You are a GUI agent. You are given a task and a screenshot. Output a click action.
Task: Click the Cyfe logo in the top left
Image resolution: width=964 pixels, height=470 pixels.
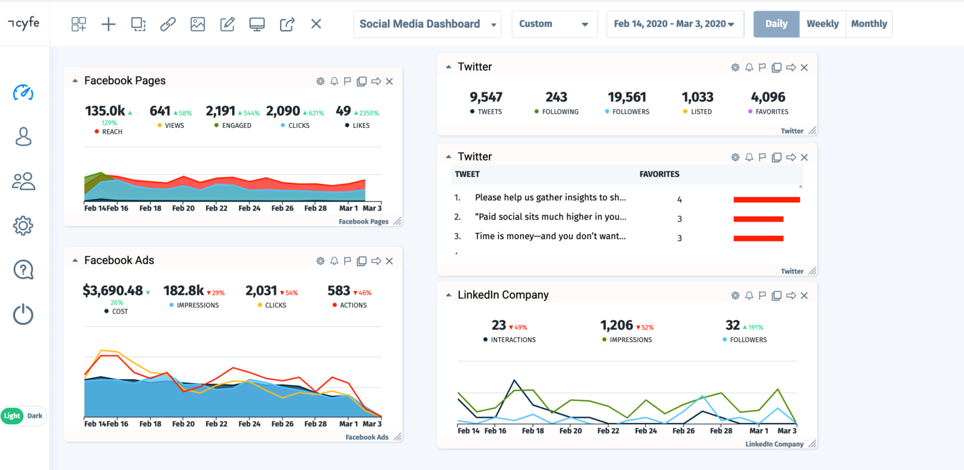click(x=24, y=23)
